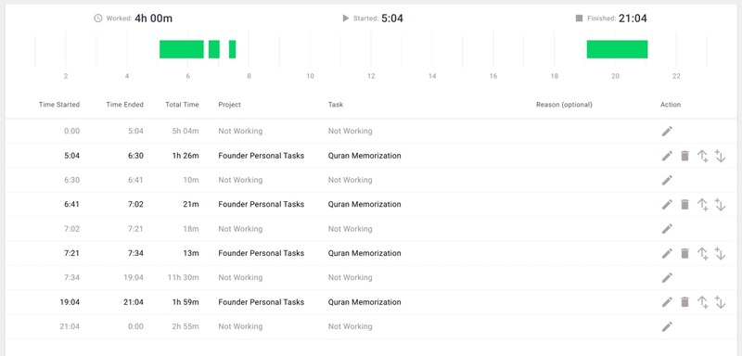Click the 5:04 started time in summary
742x356 pixels.
[392, 19]
